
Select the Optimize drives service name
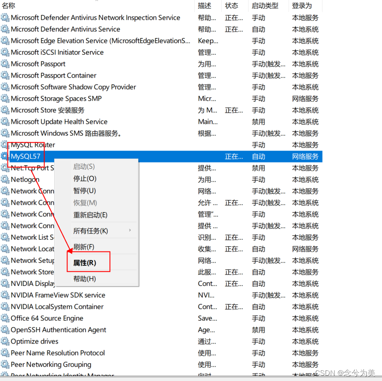pos(35,341)
